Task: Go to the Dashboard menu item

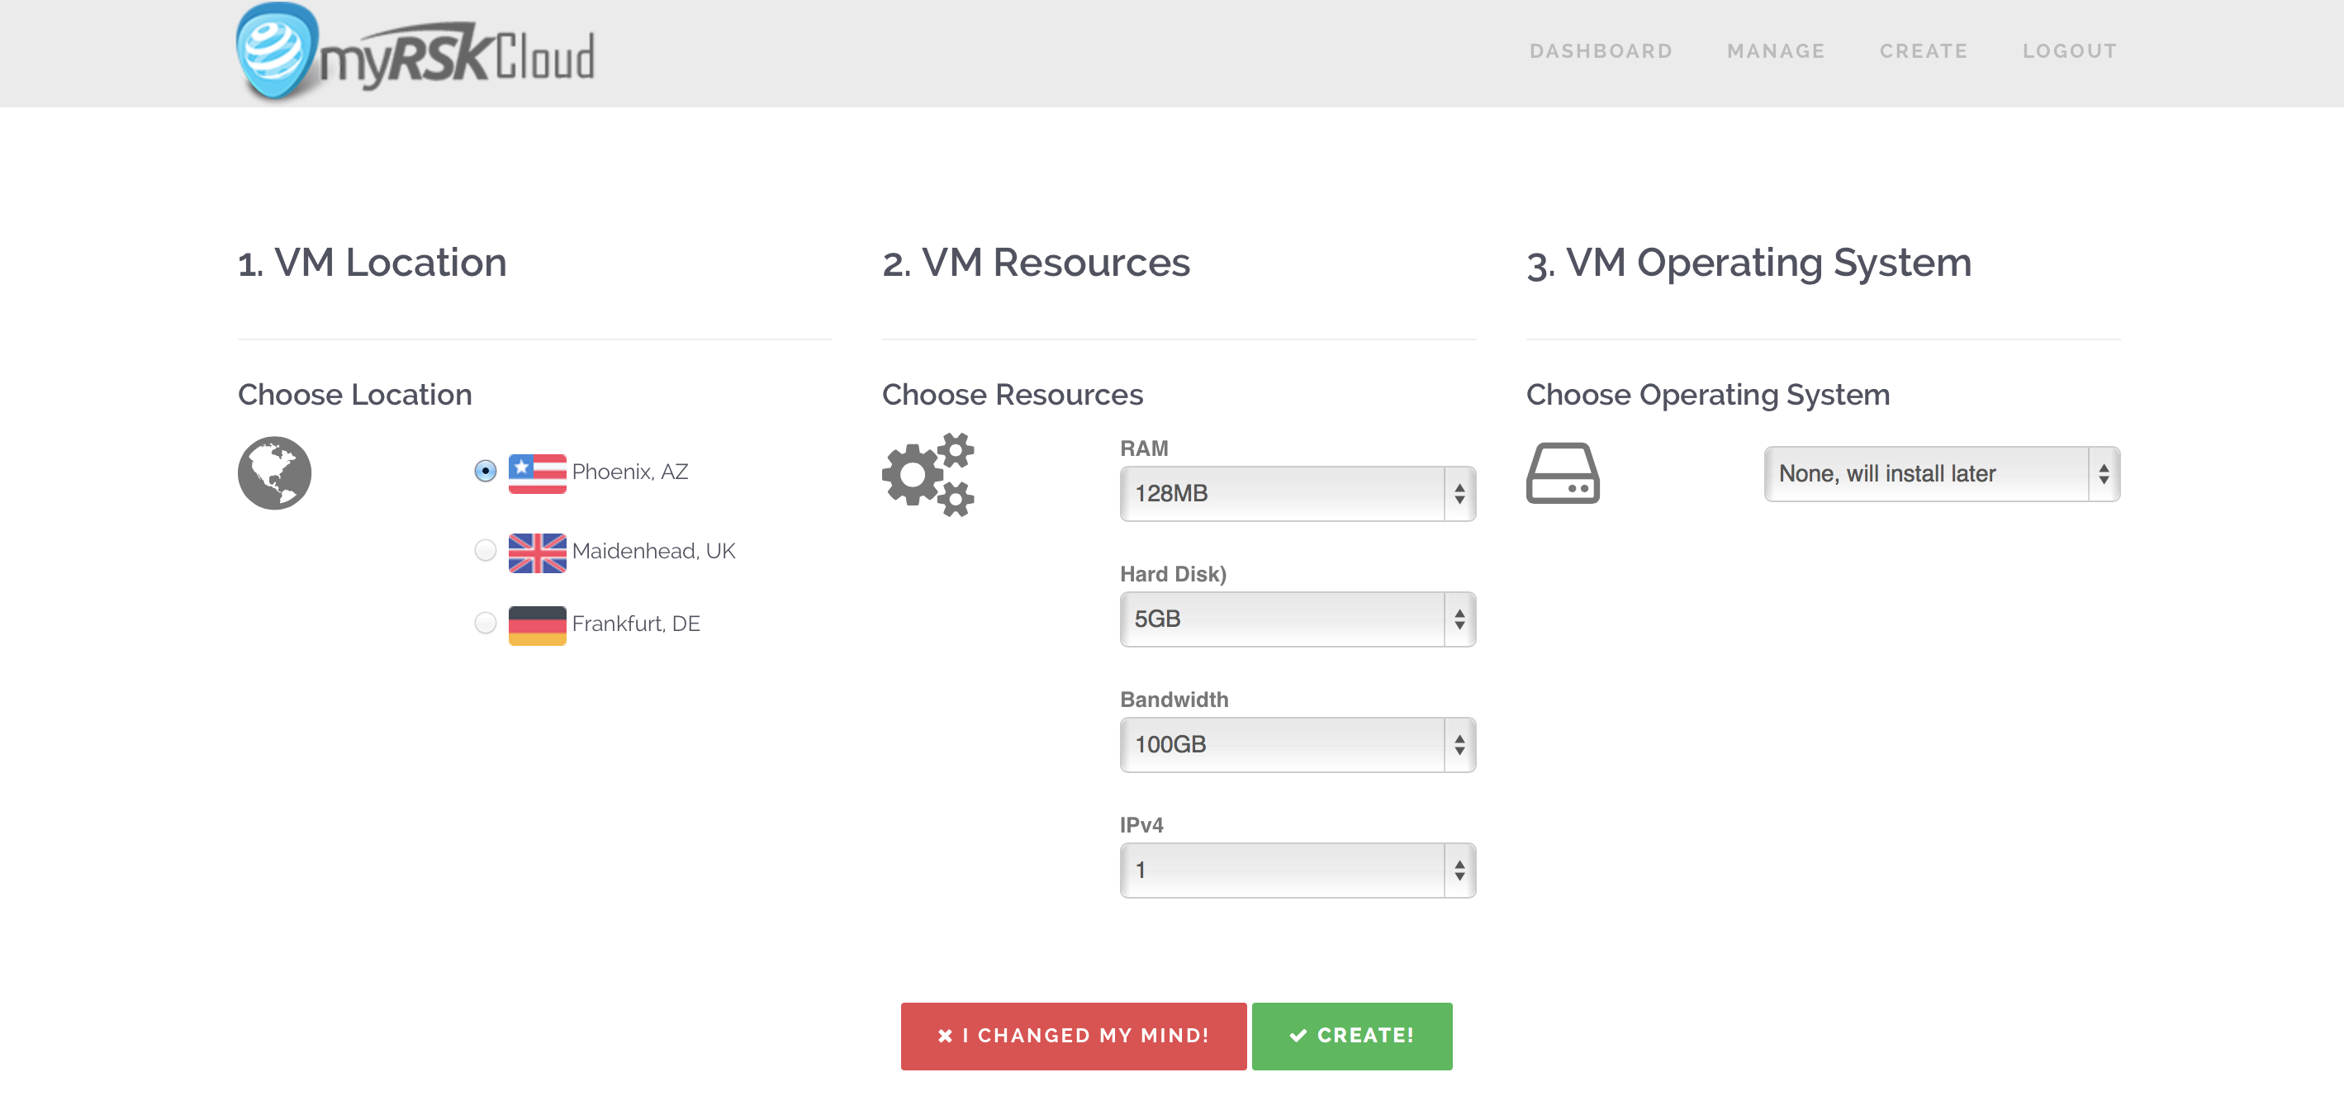Action: point(1601,51)
